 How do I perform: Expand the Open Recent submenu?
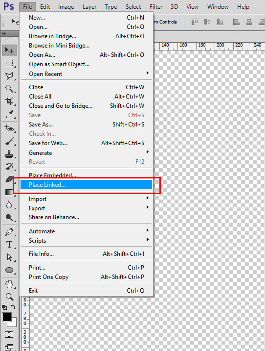[x=86, y=74]
